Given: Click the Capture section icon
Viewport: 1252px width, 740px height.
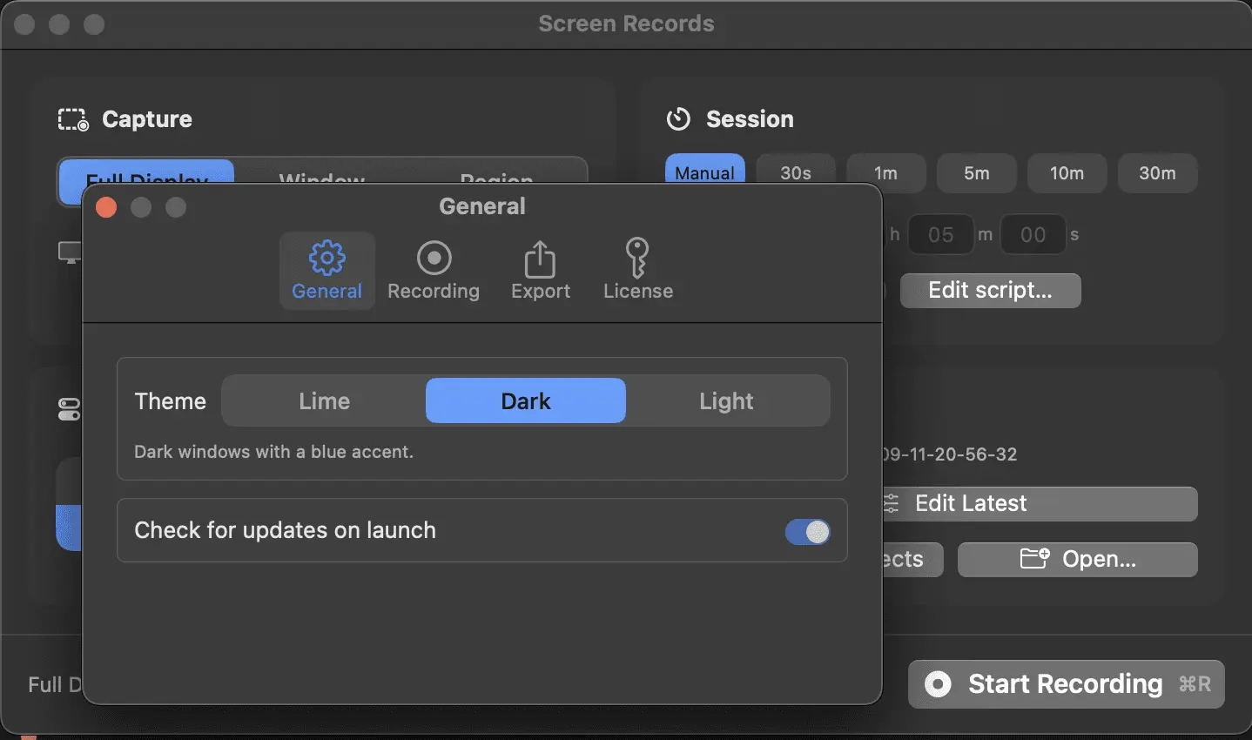Looking at the screenshot, I should tap(73, 120).
